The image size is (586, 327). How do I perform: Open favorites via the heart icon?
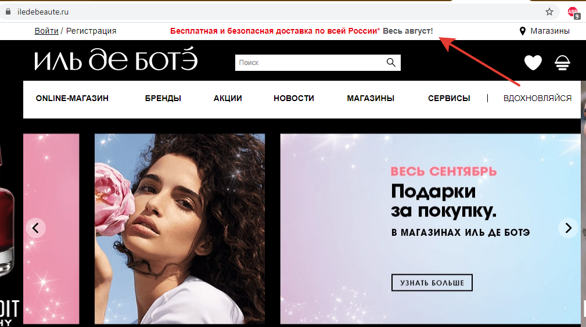pos(533,62)
